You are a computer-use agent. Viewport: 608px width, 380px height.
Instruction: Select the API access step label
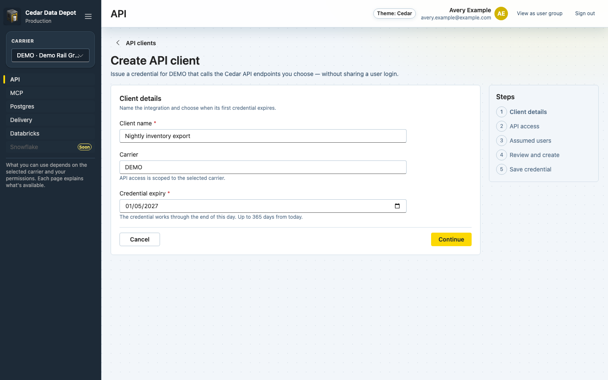524,126
